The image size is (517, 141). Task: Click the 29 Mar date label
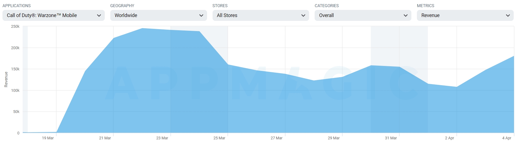coord(334,138)
